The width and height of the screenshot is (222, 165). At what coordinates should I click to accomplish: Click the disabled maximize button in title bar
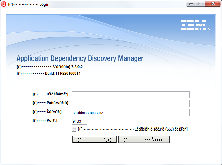[200, 3]
